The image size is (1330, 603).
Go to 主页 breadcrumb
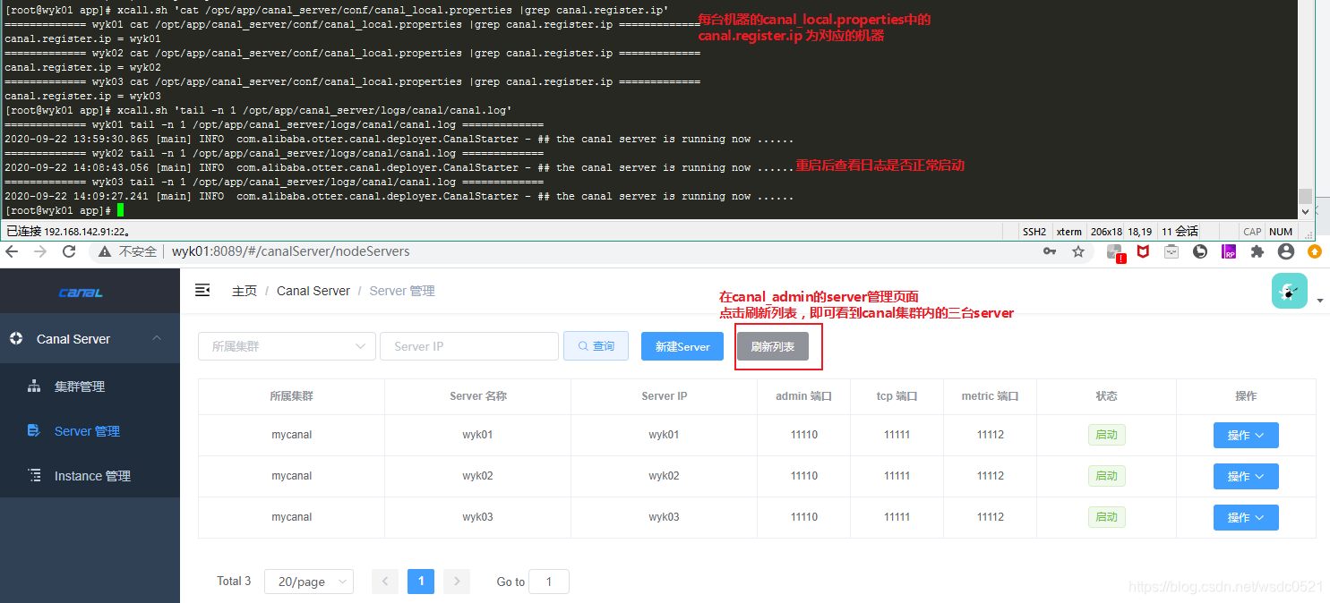(245, 291)
